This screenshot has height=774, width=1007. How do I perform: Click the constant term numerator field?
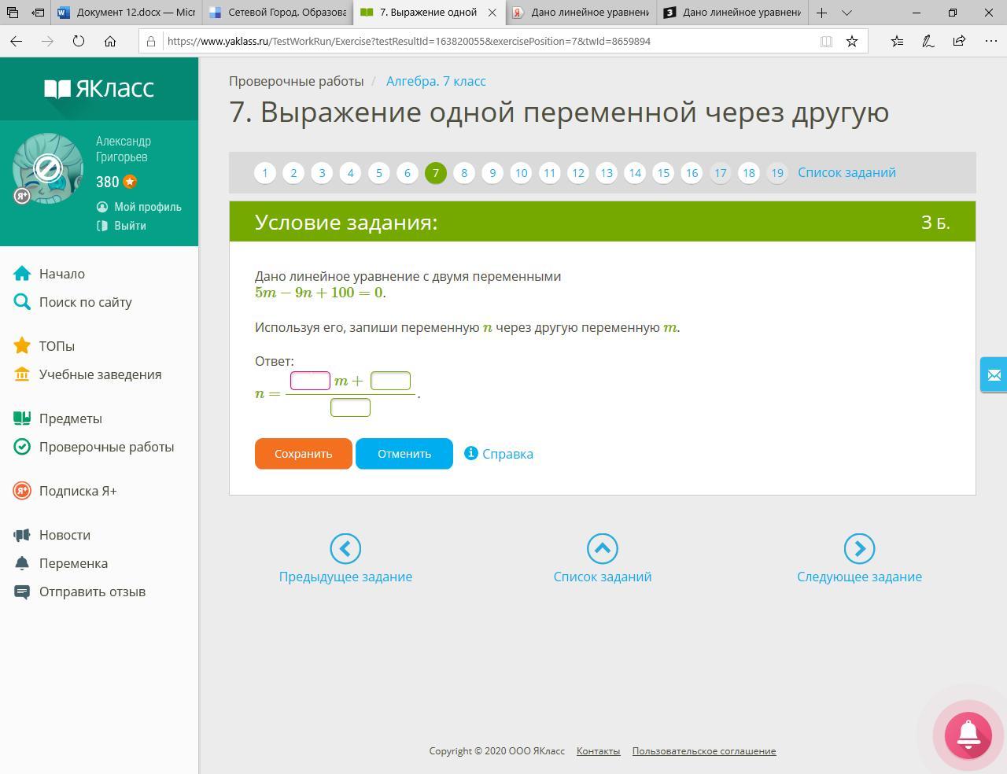click(390, 381)
